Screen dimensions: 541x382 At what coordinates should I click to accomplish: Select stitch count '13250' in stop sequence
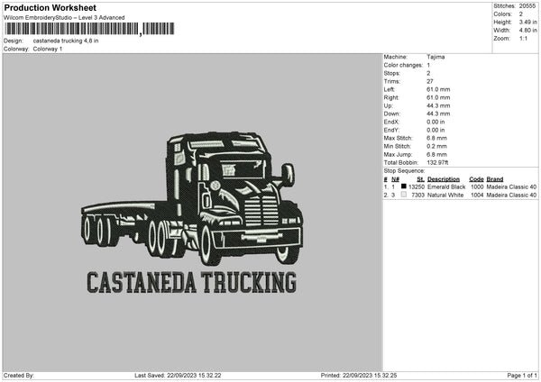pos(417,186)
